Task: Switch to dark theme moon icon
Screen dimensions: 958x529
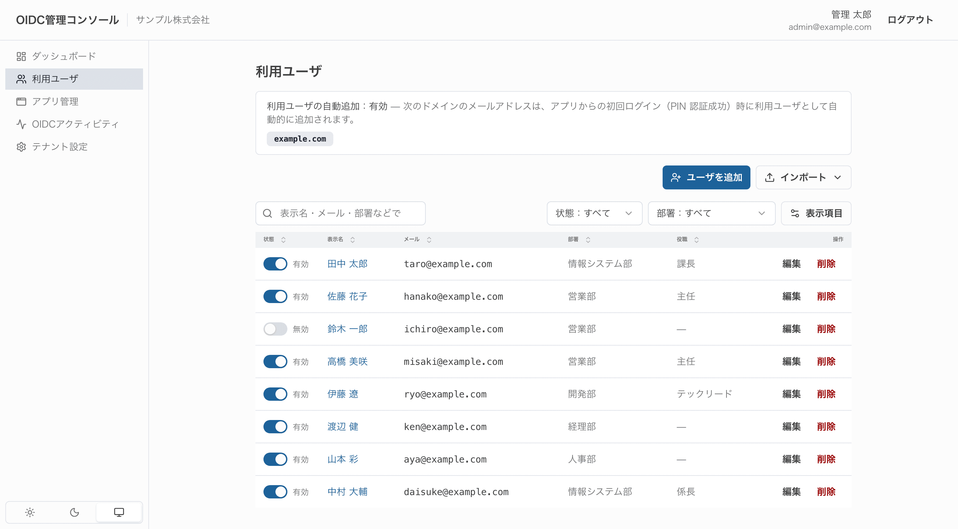Action: 75,512
